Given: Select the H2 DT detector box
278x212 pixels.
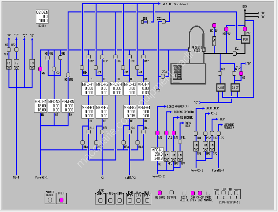Looking at the screenshot, I should [221, 87].
